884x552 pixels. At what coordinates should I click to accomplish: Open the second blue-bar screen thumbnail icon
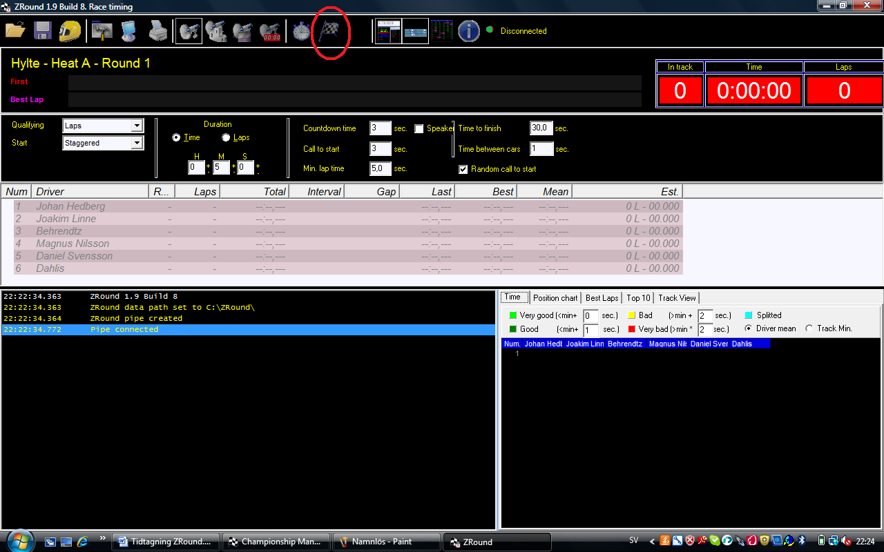tap(416, 31)
